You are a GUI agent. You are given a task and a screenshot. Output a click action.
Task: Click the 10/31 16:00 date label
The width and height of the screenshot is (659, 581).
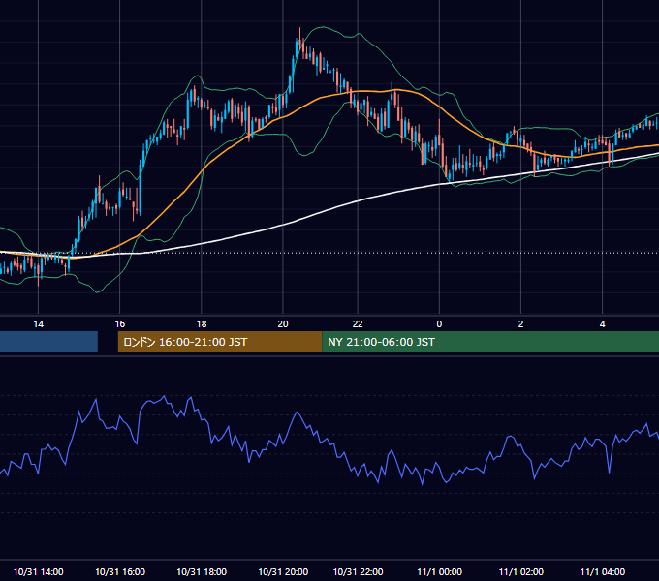pyautogui.click(x=120, y=571)
